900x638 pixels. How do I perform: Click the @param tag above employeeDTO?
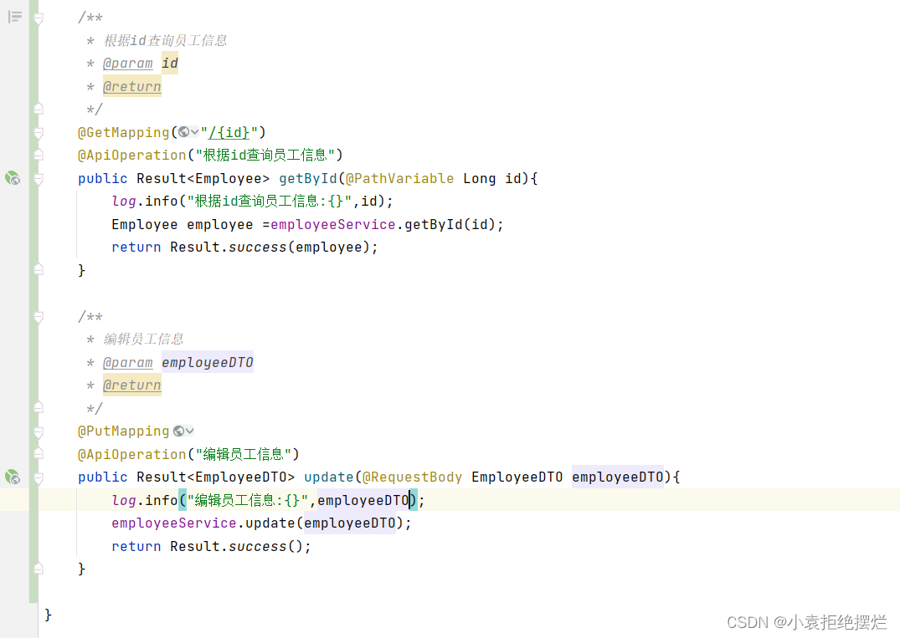[x=128, y=362]
